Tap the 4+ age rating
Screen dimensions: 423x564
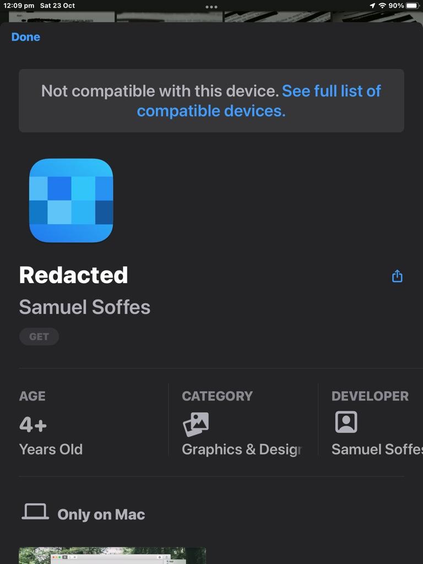[x=33, y=425]
